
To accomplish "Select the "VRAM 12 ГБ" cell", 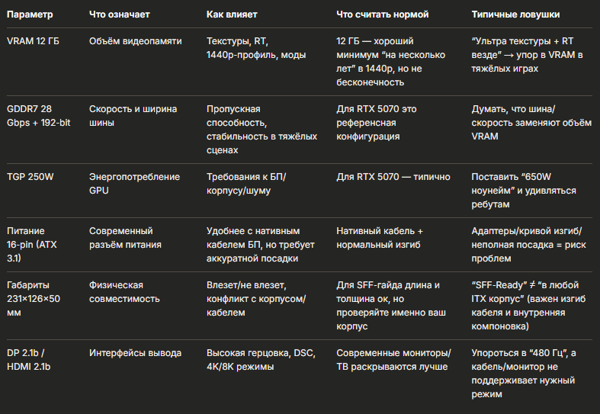I will (x=33, y=41).
